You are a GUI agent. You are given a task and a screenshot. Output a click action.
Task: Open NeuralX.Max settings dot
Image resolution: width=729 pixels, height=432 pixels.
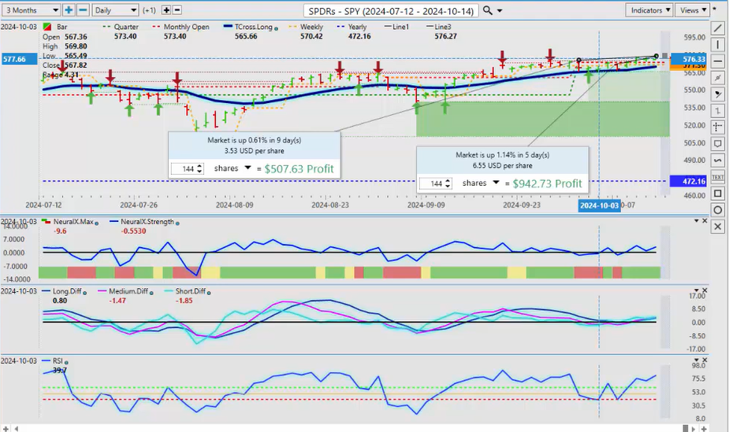pos(97,223)
